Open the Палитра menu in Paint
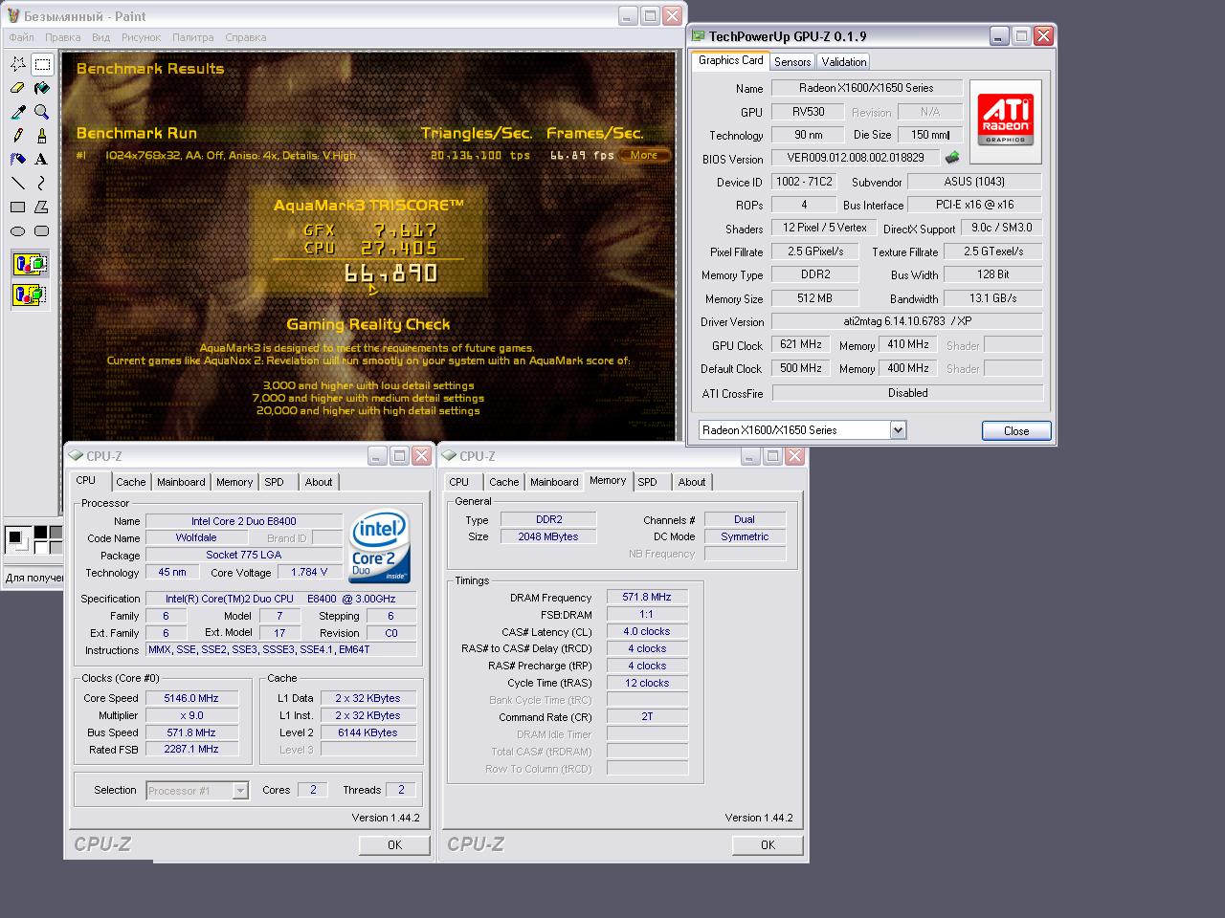 click(193, 37)
